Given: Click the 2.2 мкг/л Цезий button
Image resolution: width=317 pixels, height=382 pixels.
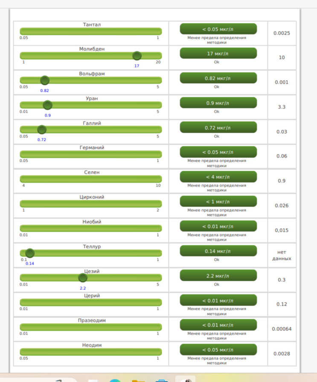Looking at the screenshot, I should pyautogui.click(x=218, y=276).
